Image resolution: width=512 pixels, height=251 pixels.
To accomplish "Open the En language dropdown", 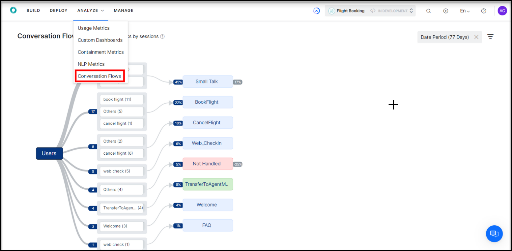I will point(465,10).
